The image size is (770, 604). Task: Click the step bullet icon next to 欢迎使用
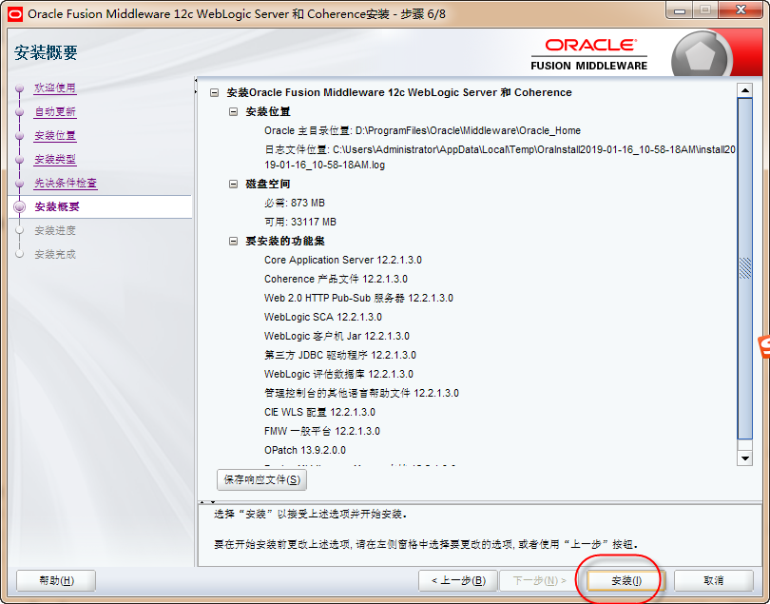(20, 88)
